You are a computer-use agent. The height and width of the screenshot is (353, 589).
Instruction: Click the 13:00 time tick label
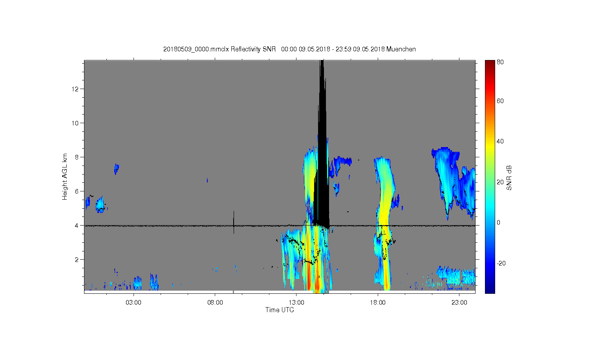tap(296, 303)
